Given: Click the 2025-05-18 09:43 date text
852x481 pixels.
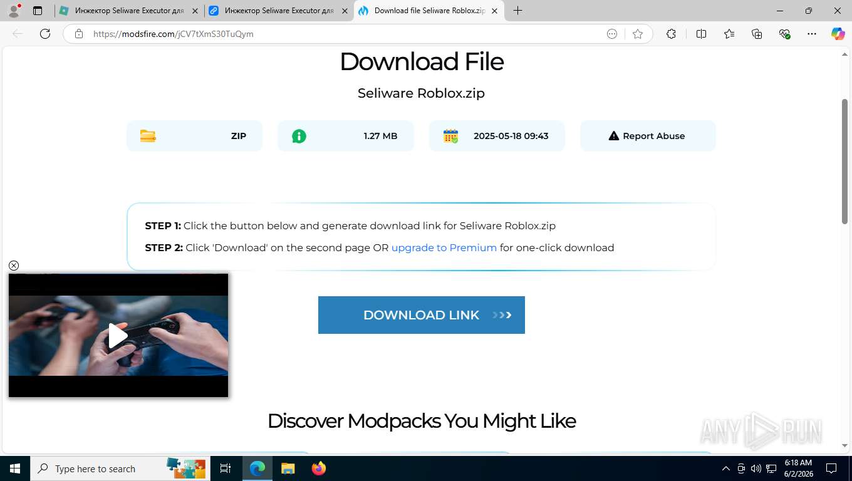Looking at the screenshot, I should click(511, 136).
